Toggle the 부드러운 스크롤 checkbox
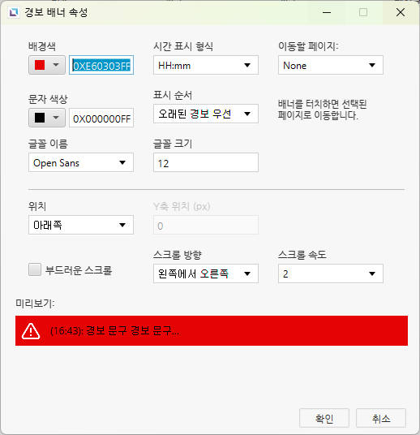Screen dimensions: 420x435 [x=35, y=269]
